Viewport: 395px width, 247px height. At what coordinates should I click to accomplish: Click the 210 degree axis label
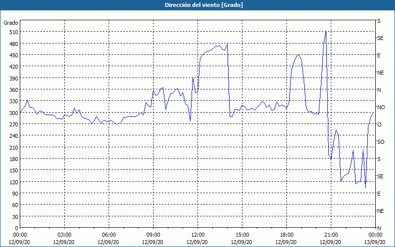pyautogui.click(x=14, y=147)
